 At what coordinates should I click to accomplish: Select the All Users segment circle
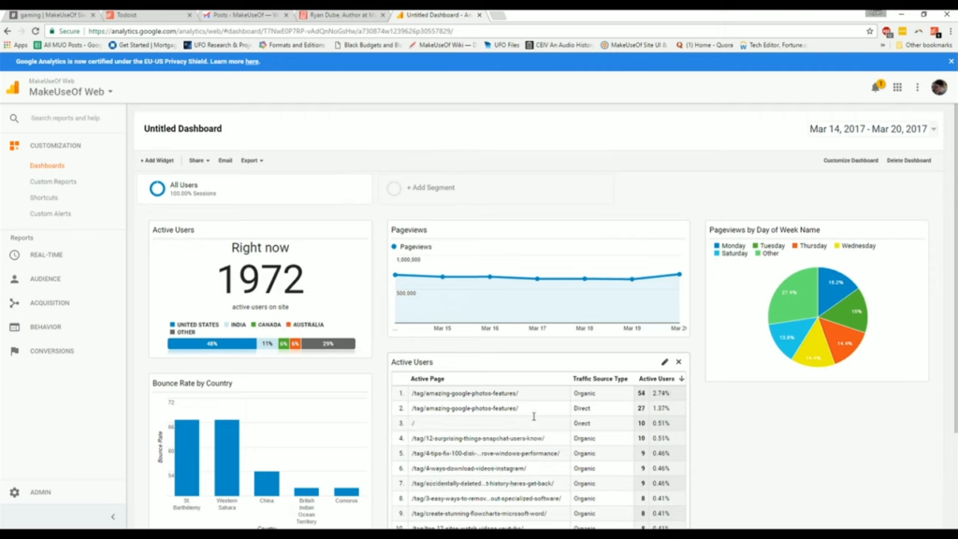[x=158, y=187]
